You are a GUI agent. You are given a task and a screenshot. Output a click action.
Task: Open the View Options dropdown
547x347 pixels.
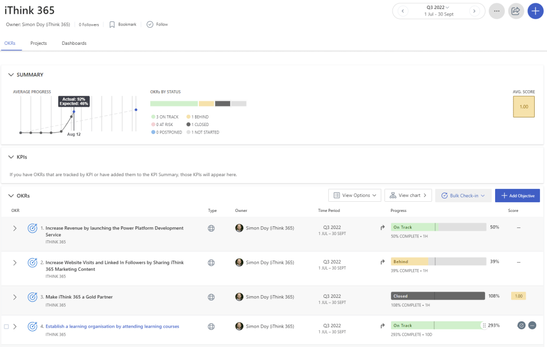355,195
